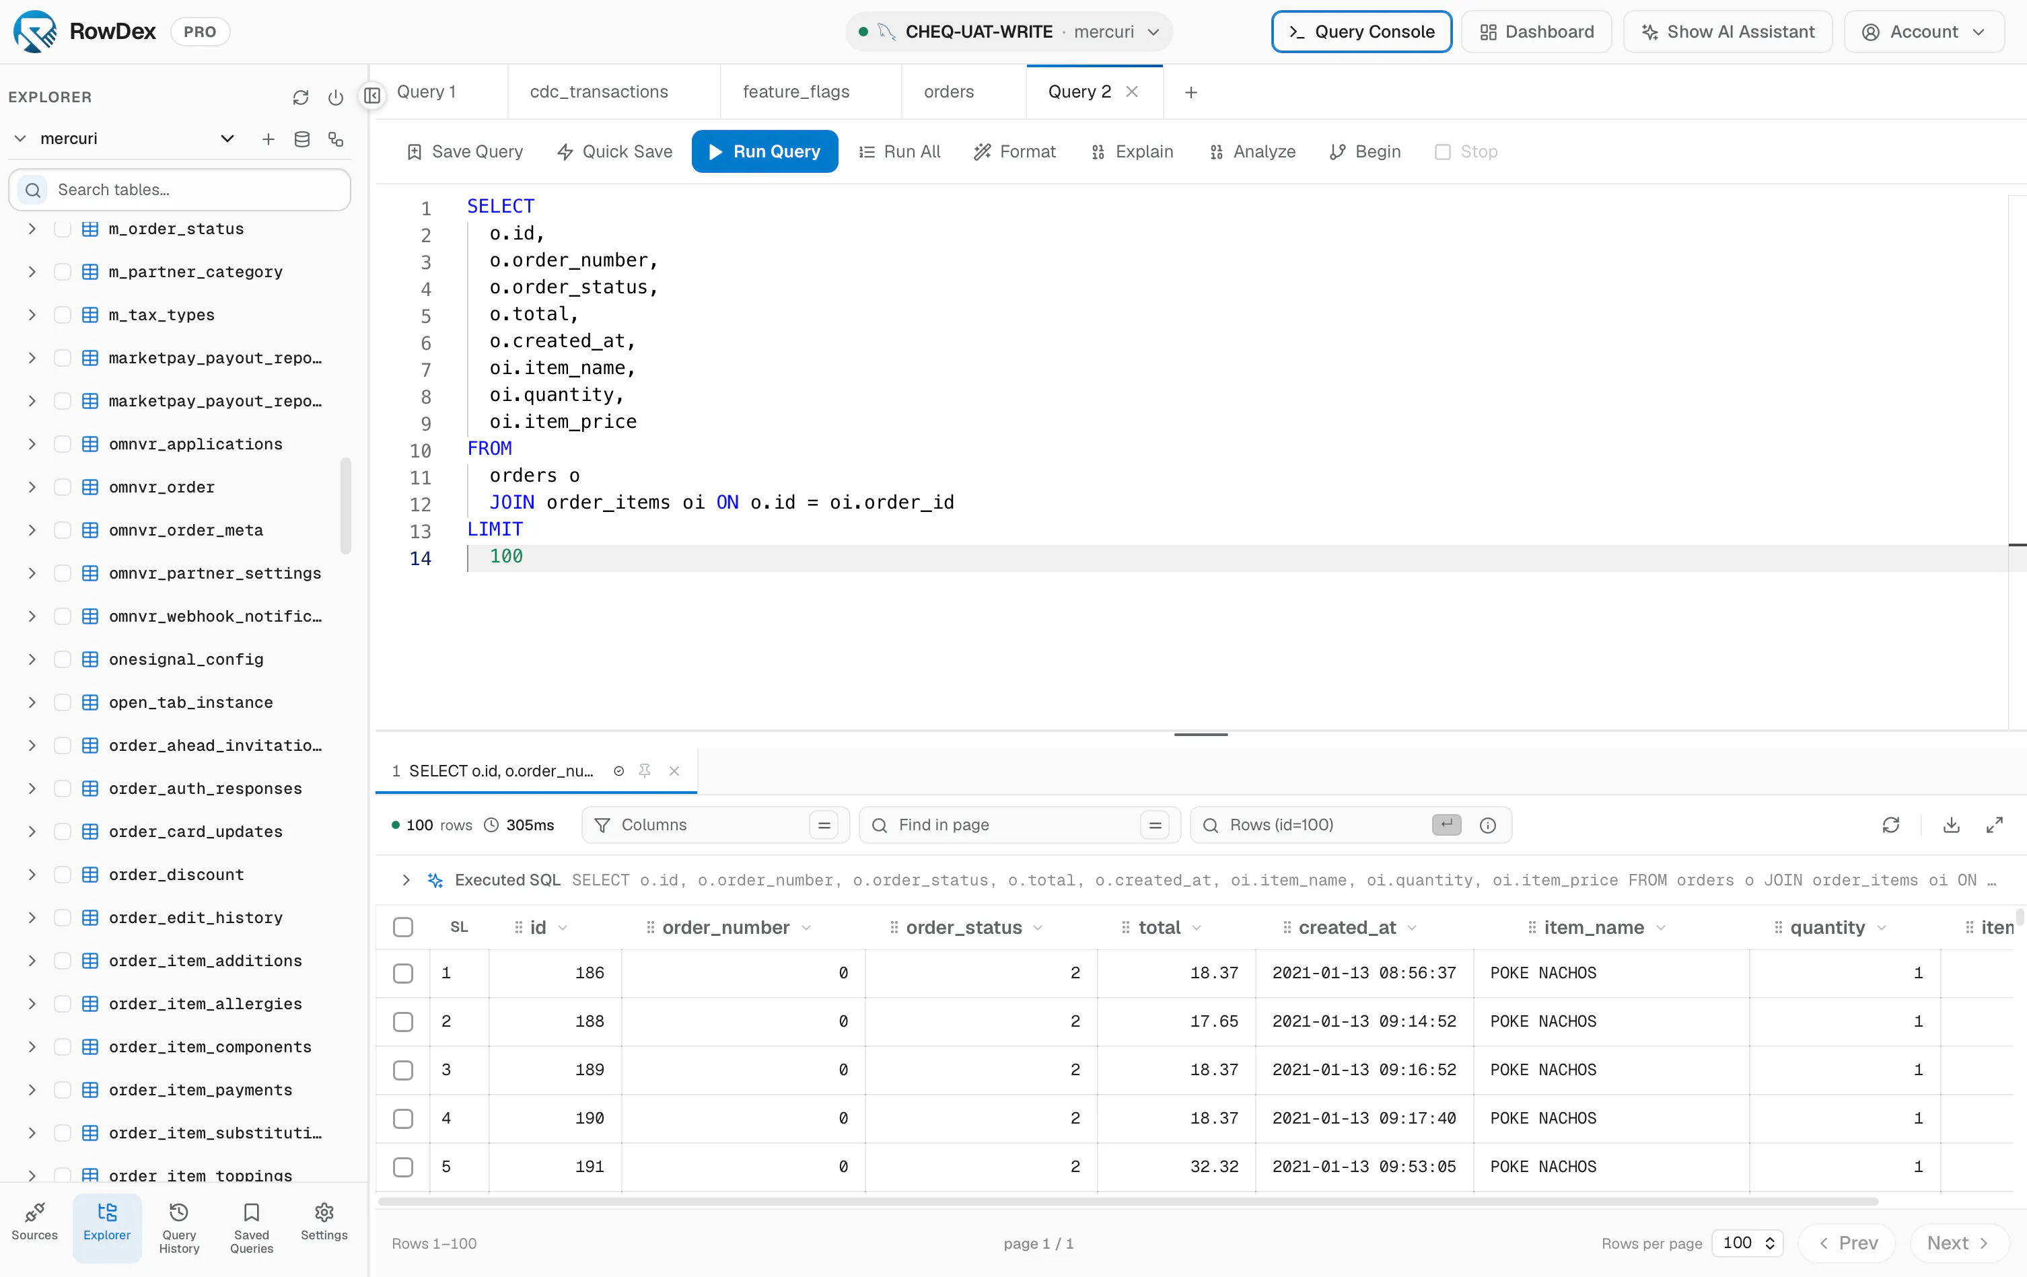Click the Search tables input field
Screen dimensions: 2027x1277
(179, 190)
